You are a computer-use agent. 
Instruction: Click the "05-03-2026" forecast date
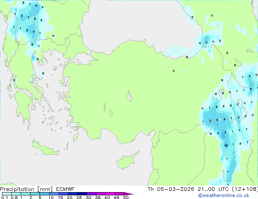pyautogui.click(x=175, y=189)
